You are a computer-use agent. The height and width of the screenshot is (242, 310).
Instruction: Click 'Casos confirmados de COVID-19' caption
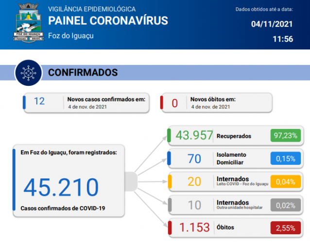[63, 208]
